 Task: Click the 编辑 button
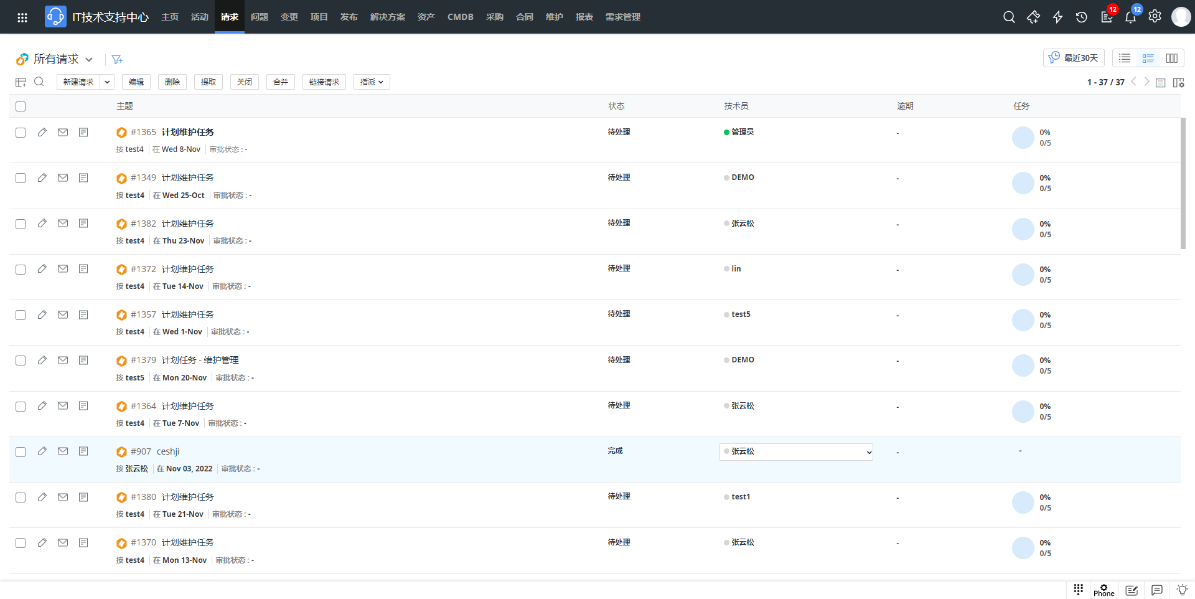point(136,82)
